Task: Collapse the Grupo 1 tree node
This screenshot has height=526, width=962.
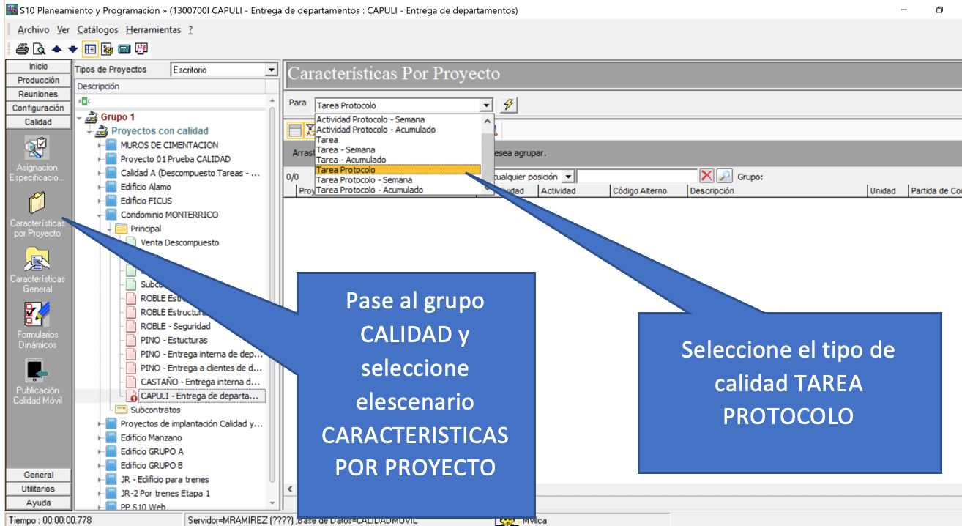Action: (x=79, y=117)
